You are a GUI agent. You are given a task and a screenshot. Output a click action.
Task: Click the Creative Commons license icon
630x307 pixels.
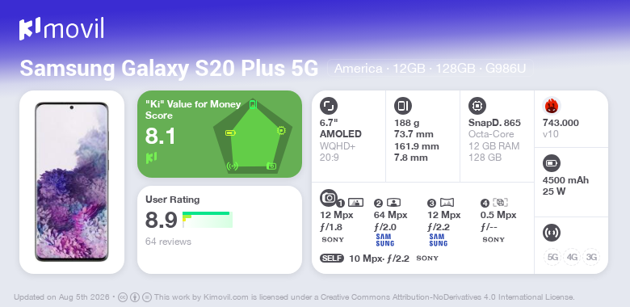[123, 297]
